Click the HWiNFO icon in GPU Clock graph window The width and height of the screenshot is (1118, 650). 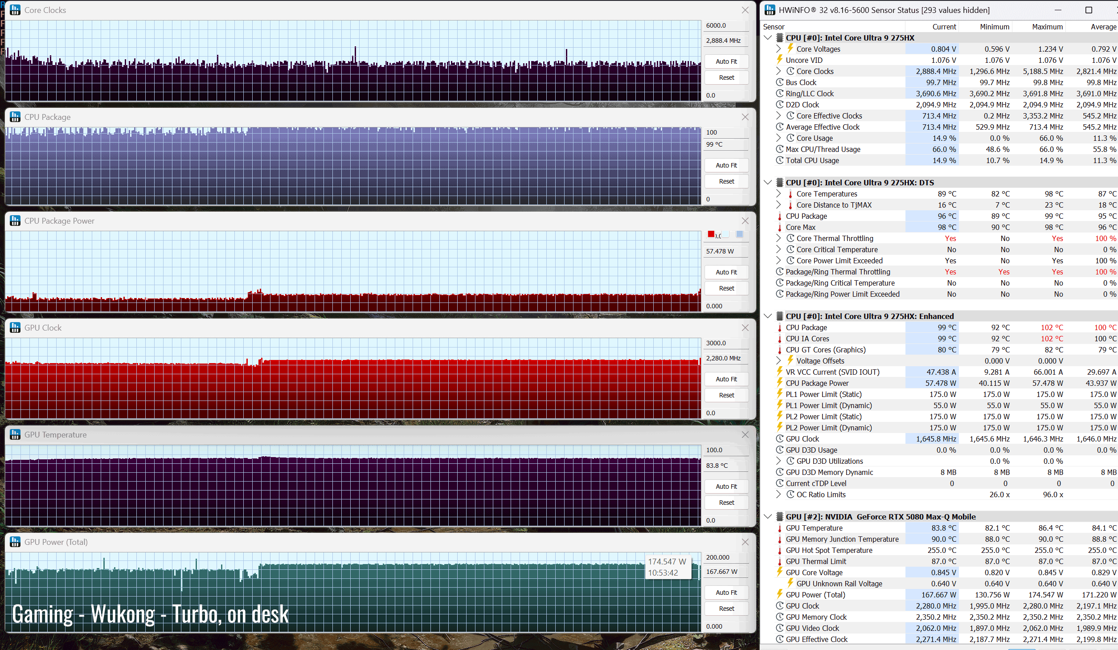point(15,327)
